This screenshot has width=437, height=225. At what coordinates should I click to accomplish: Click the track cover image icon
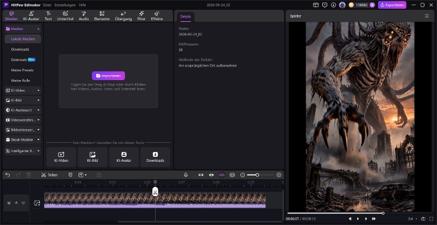click(x=37, y=203)
